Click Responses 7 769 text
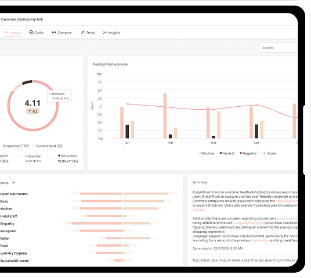 coord(16,146)
